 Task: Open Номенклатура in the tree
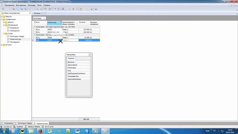point(16,39)
